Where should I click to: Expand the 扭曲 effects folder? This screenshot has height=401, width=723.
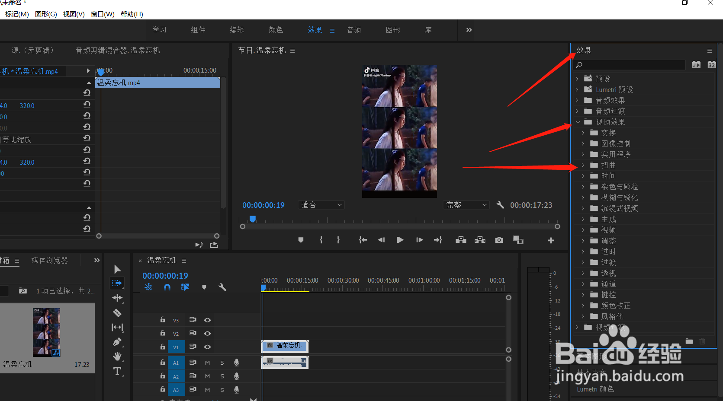pos(583,165)
